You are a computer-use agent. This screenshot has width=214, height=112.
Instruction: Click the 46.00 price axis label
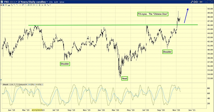(x=210, y=25)
